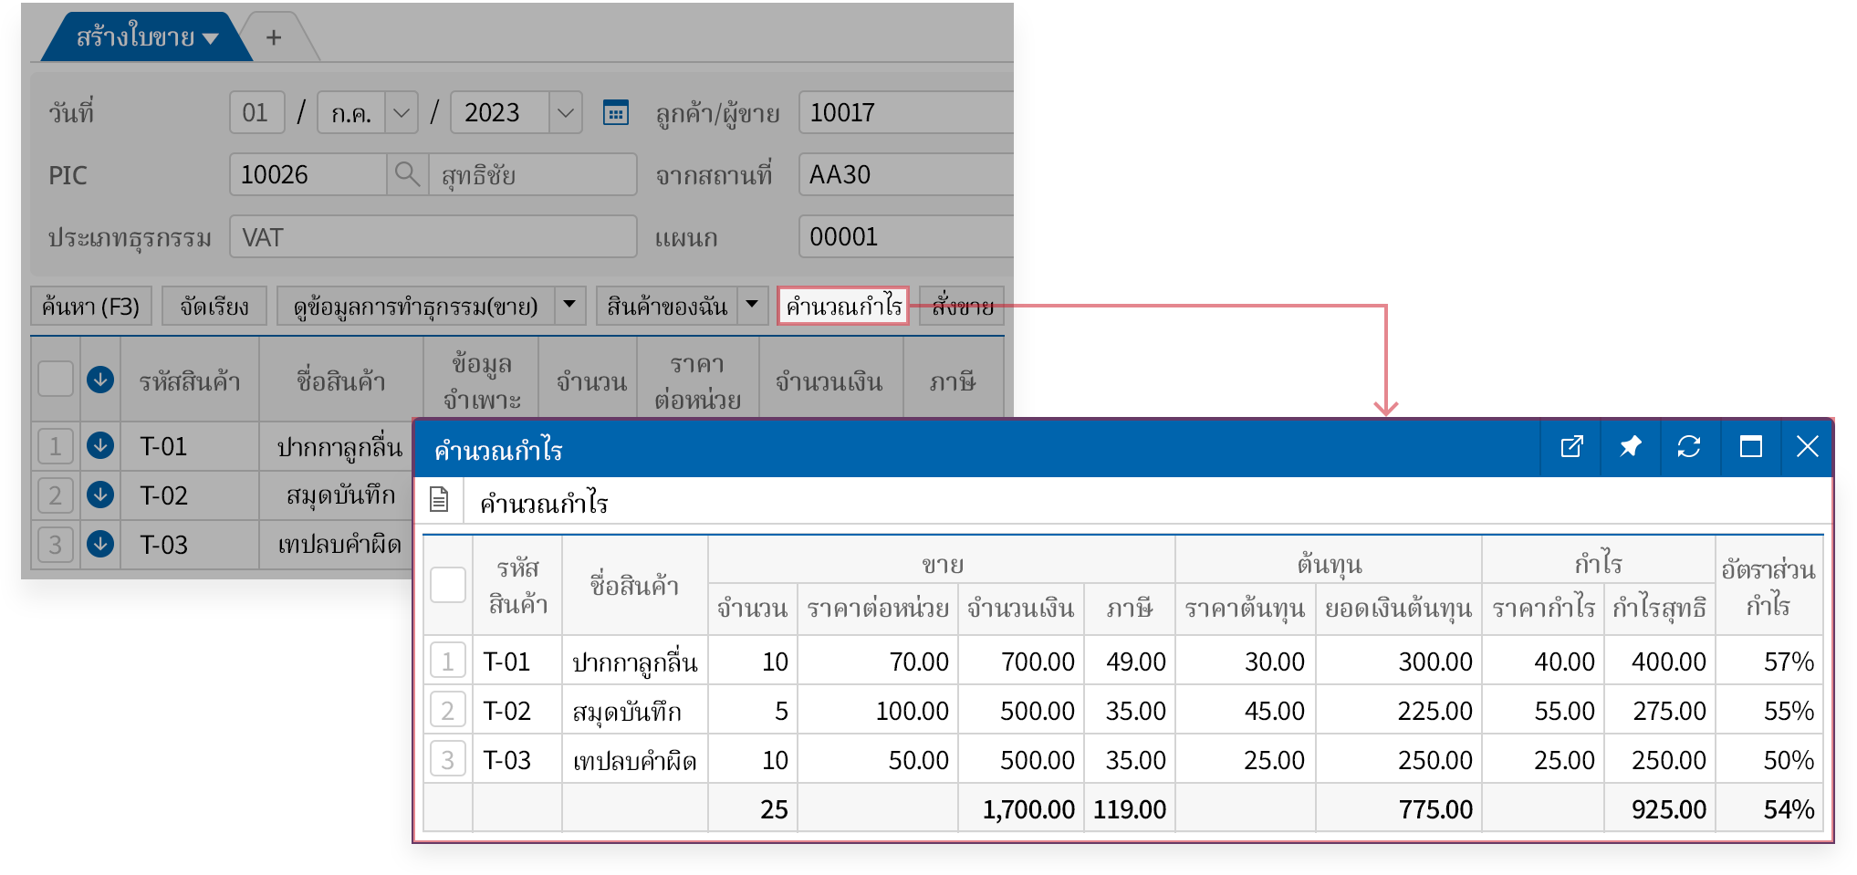Click blue arrow icon in table header
1857x875 pixels.
(100, 380)
